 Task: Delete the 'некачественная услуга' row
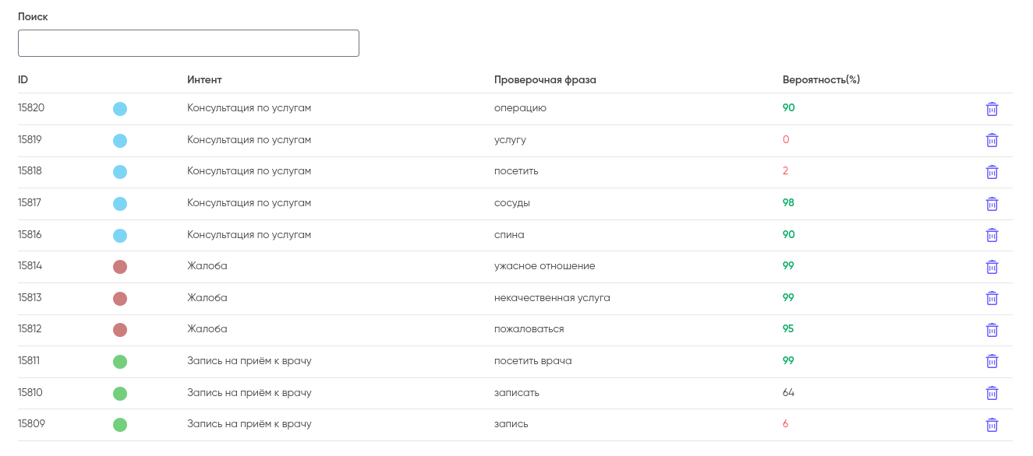coord(992,298)
